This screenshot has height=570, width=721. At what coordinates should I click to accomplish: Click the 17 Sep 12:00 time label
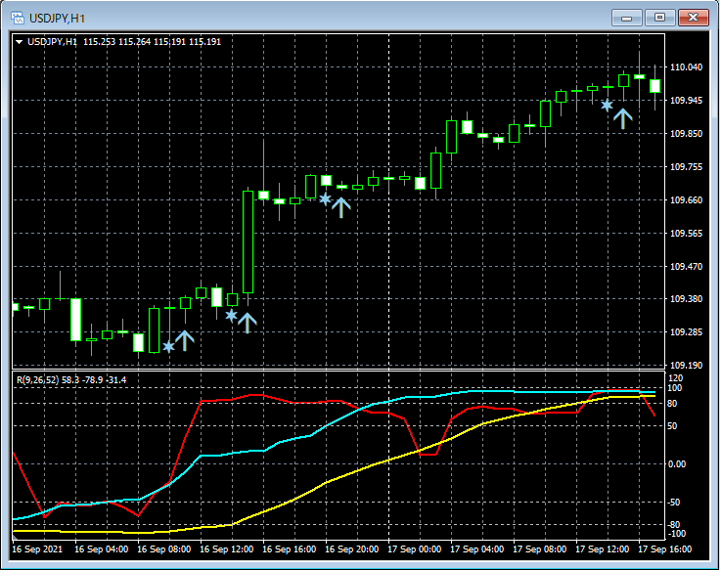(x=603, y=549)
